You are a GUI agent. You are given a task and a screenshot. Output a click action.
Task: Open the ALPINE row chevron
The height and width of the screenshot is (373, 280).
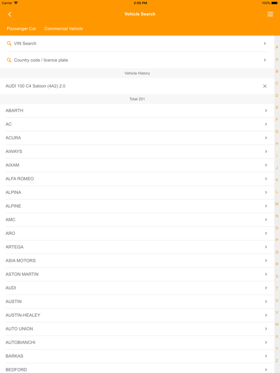pyautogui.click(x=266, y=206)
